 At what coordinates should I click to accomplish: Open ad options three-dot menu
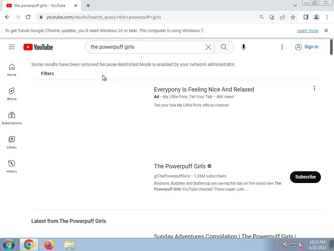click(314, 88)
